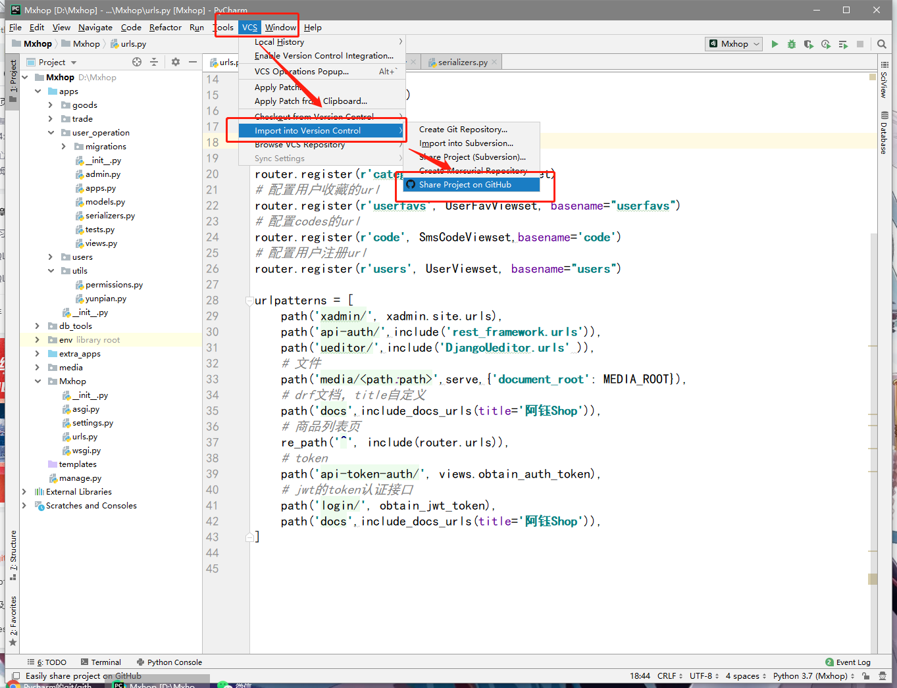Expand the goods folder
The image size is (897, 688).
51,105
